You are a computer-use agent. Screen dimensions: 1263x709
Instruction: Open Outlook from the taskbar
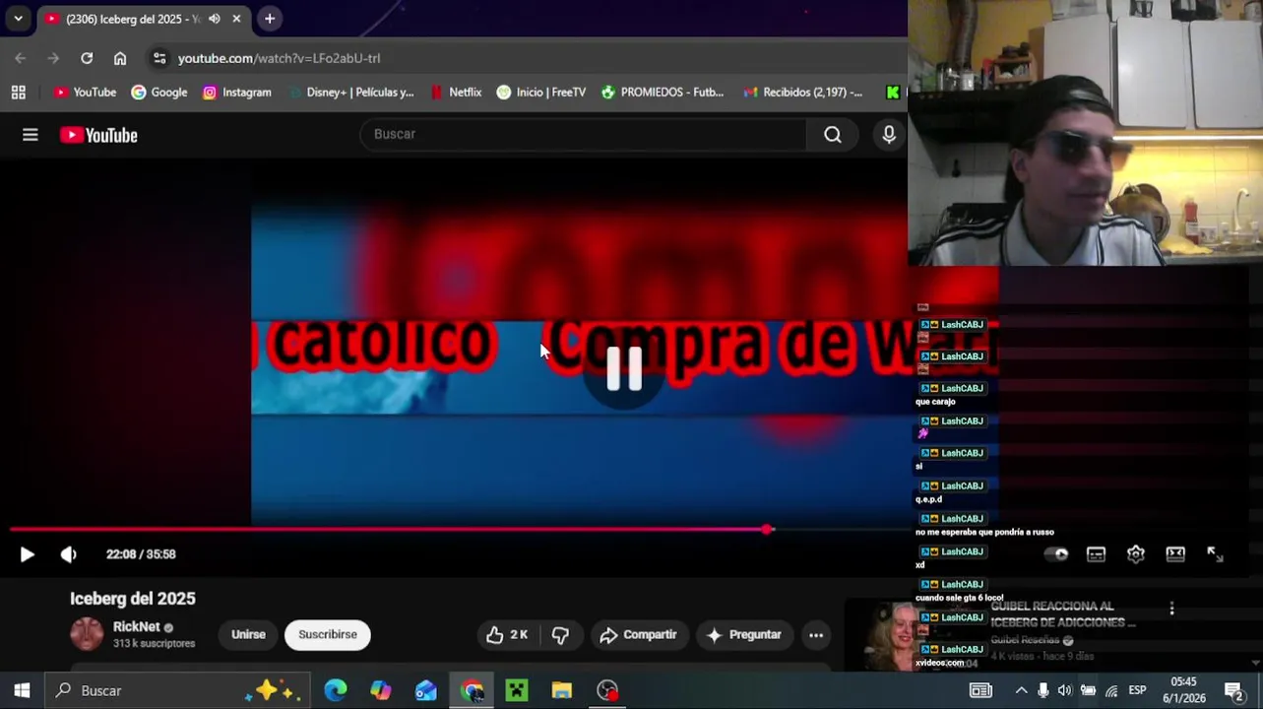click(426, 690)
